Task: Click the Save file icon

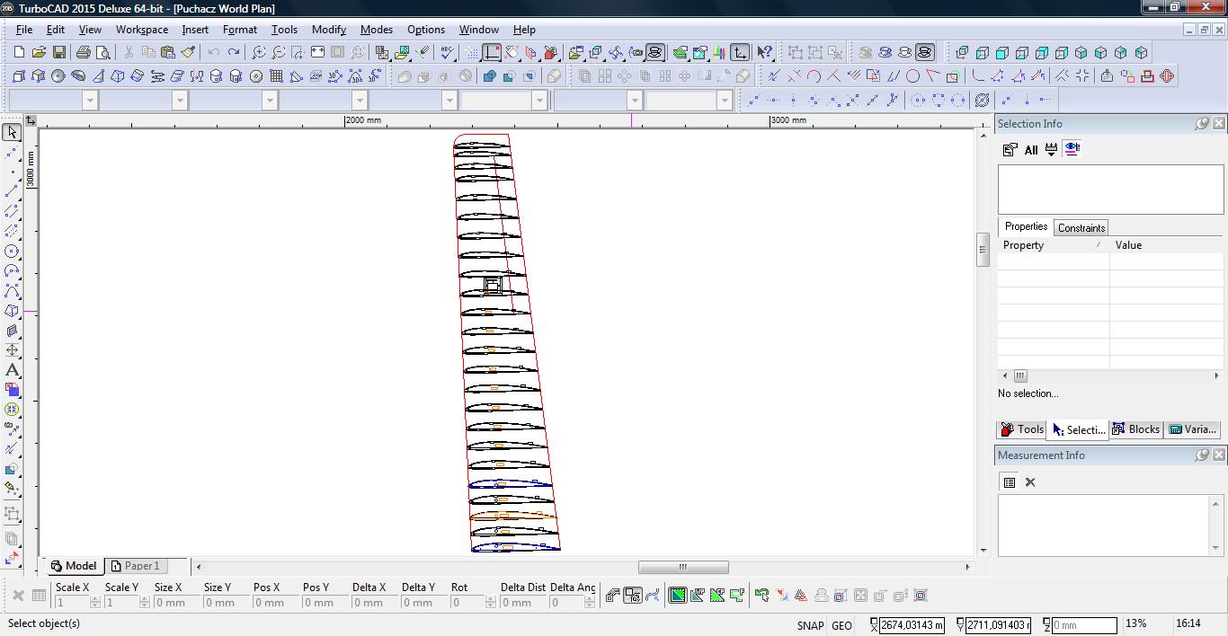Action: click(x=58, y=53)
